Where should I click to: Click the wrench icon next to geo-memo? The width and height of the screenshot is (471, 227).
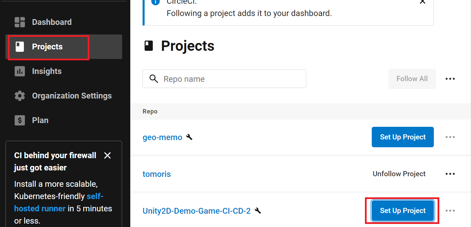point(190,137)
